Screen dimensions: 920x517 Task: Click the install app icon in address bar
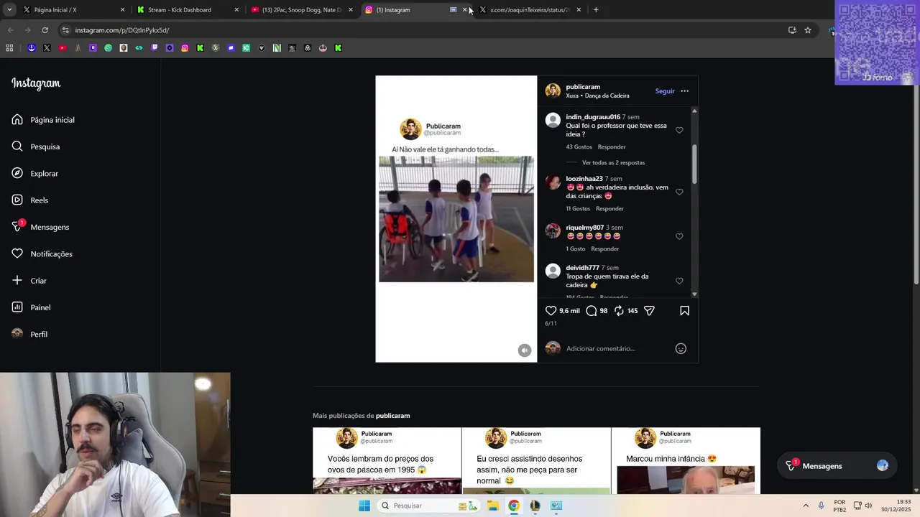(792, 30)
